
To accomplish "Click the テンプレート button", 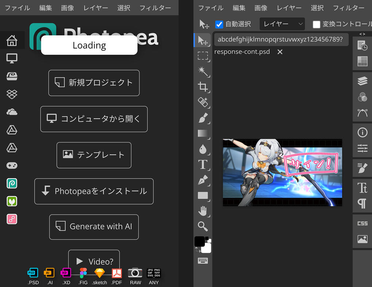I will [94, 155].
